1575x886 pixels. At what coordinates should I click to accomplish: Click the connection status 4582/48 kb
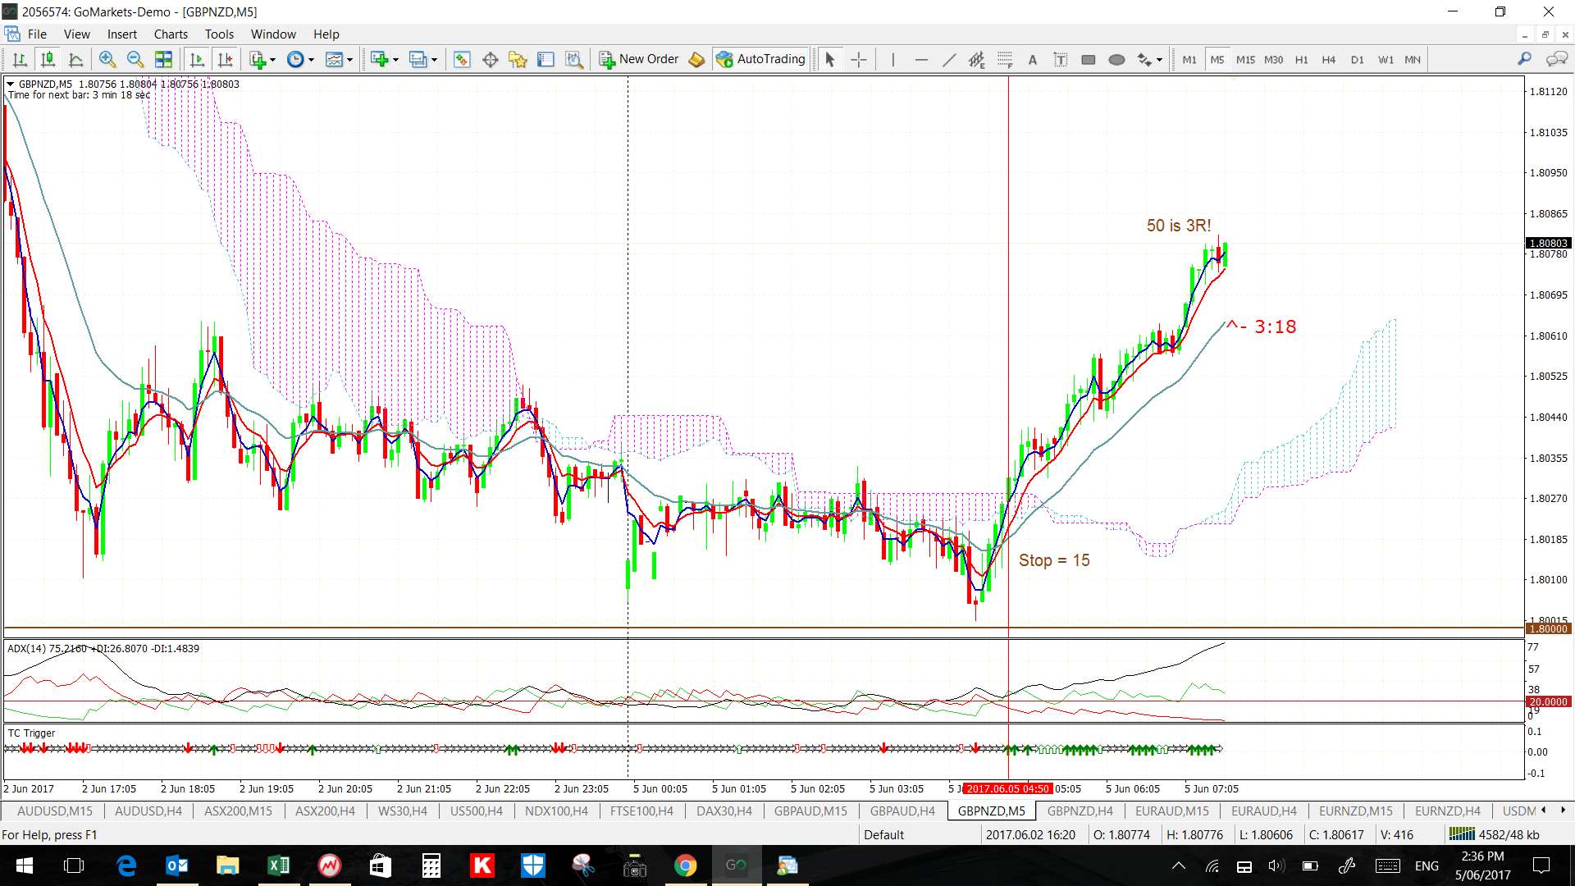click(1495, 834)
